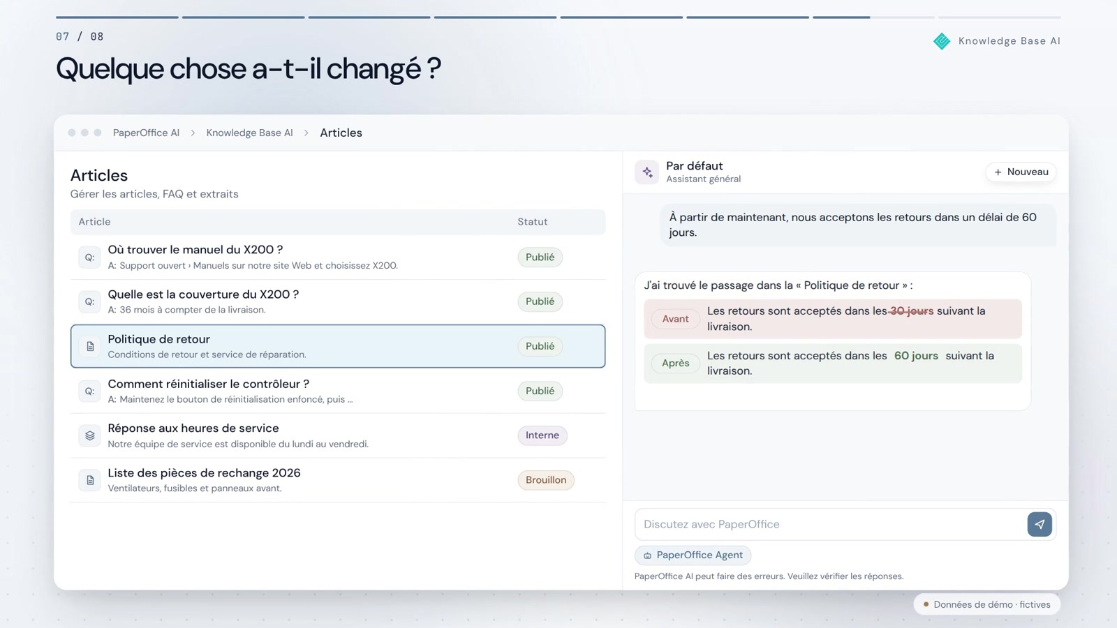Image resolution: width=1117 pixels, height=628 pixels.
Task: Click the Avant label in the diff
Action: [675, 319]
